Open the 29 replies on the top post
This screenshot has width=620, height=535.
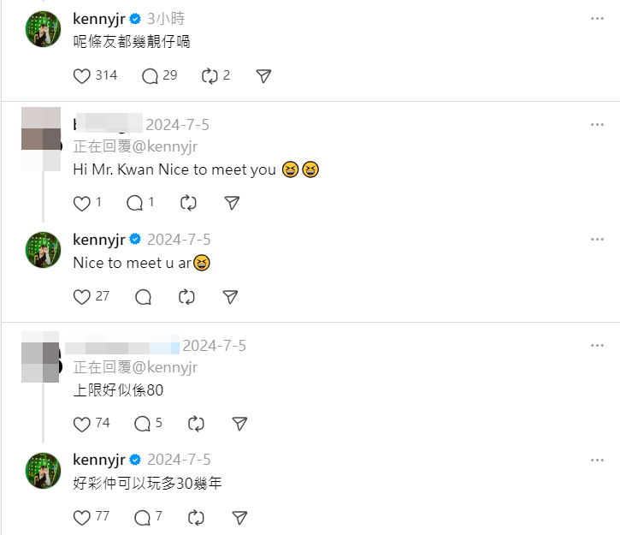tap(151, 76)
